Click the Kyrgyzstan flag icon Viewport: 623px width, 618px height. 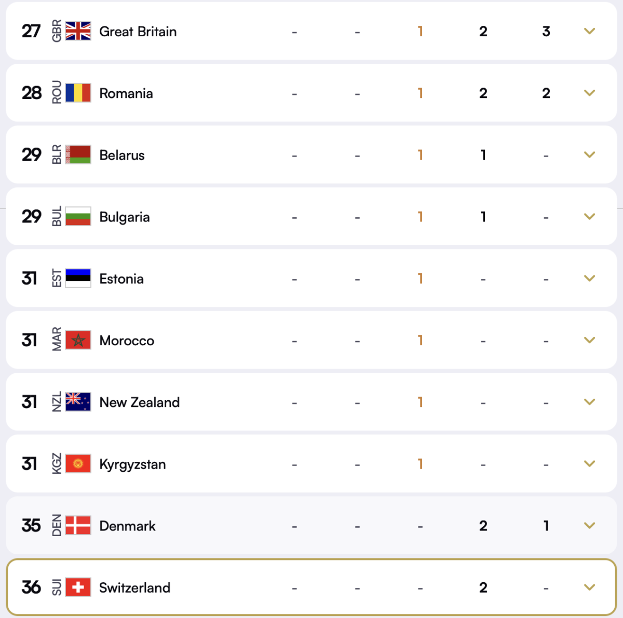pyautogui.click(x=79, y=463)
